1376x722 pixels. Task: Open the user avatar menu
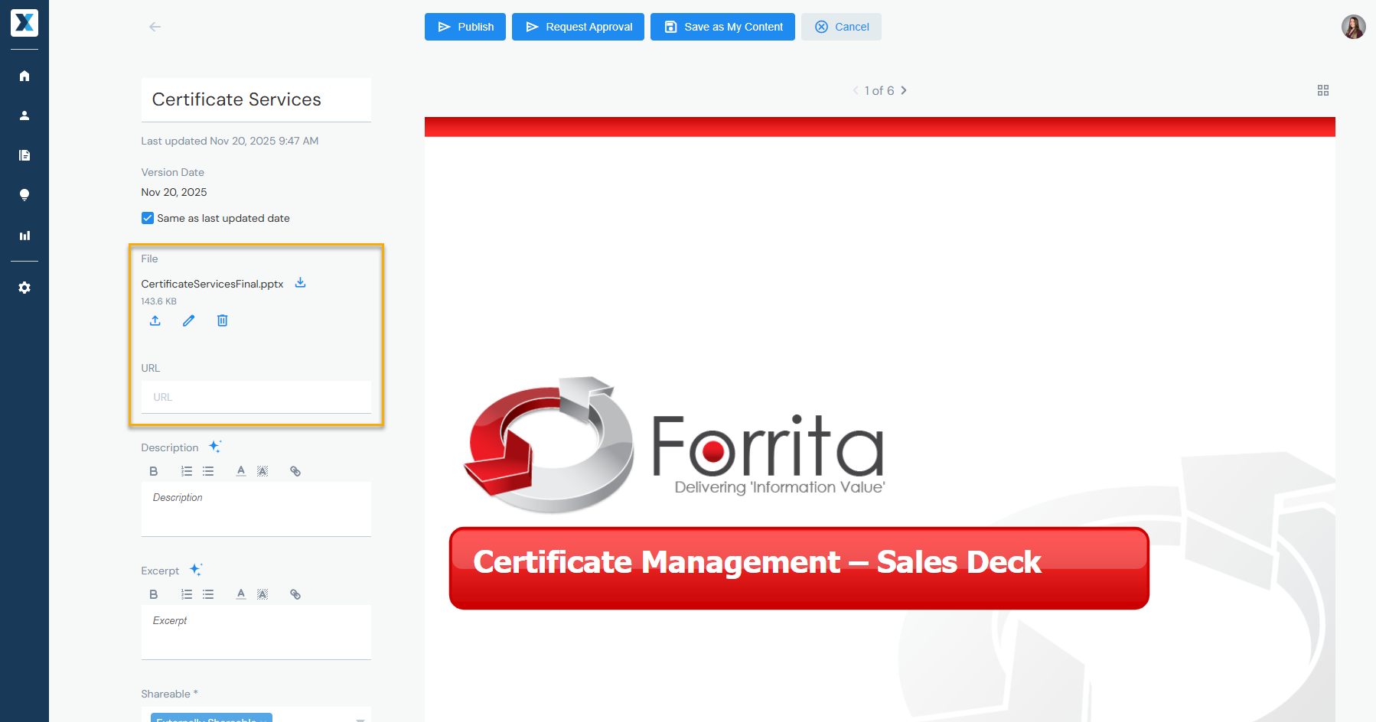1354,27
